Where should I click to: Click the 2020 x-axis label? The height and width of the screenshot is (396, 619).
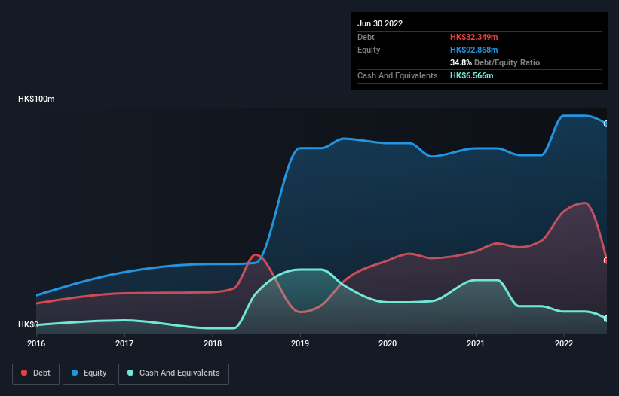coord(388,343)
